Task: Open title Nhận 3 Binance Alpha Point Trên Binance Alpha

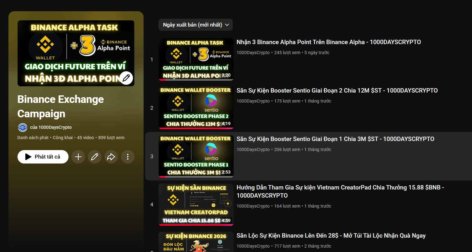Action: click(329, 42)
